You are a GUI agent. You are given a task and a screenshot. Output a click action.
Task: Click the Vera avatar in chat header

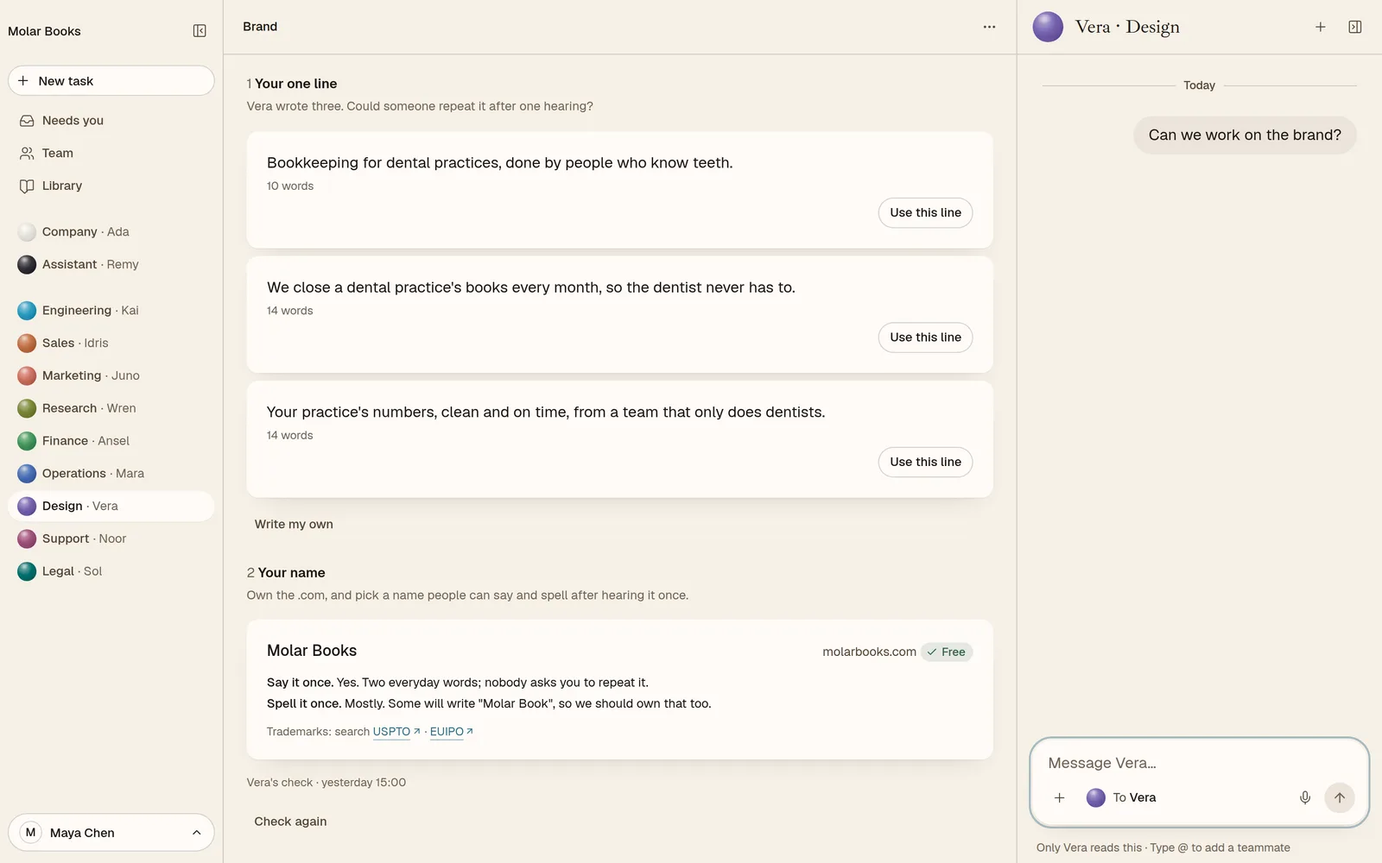[x=1048, y=27]
